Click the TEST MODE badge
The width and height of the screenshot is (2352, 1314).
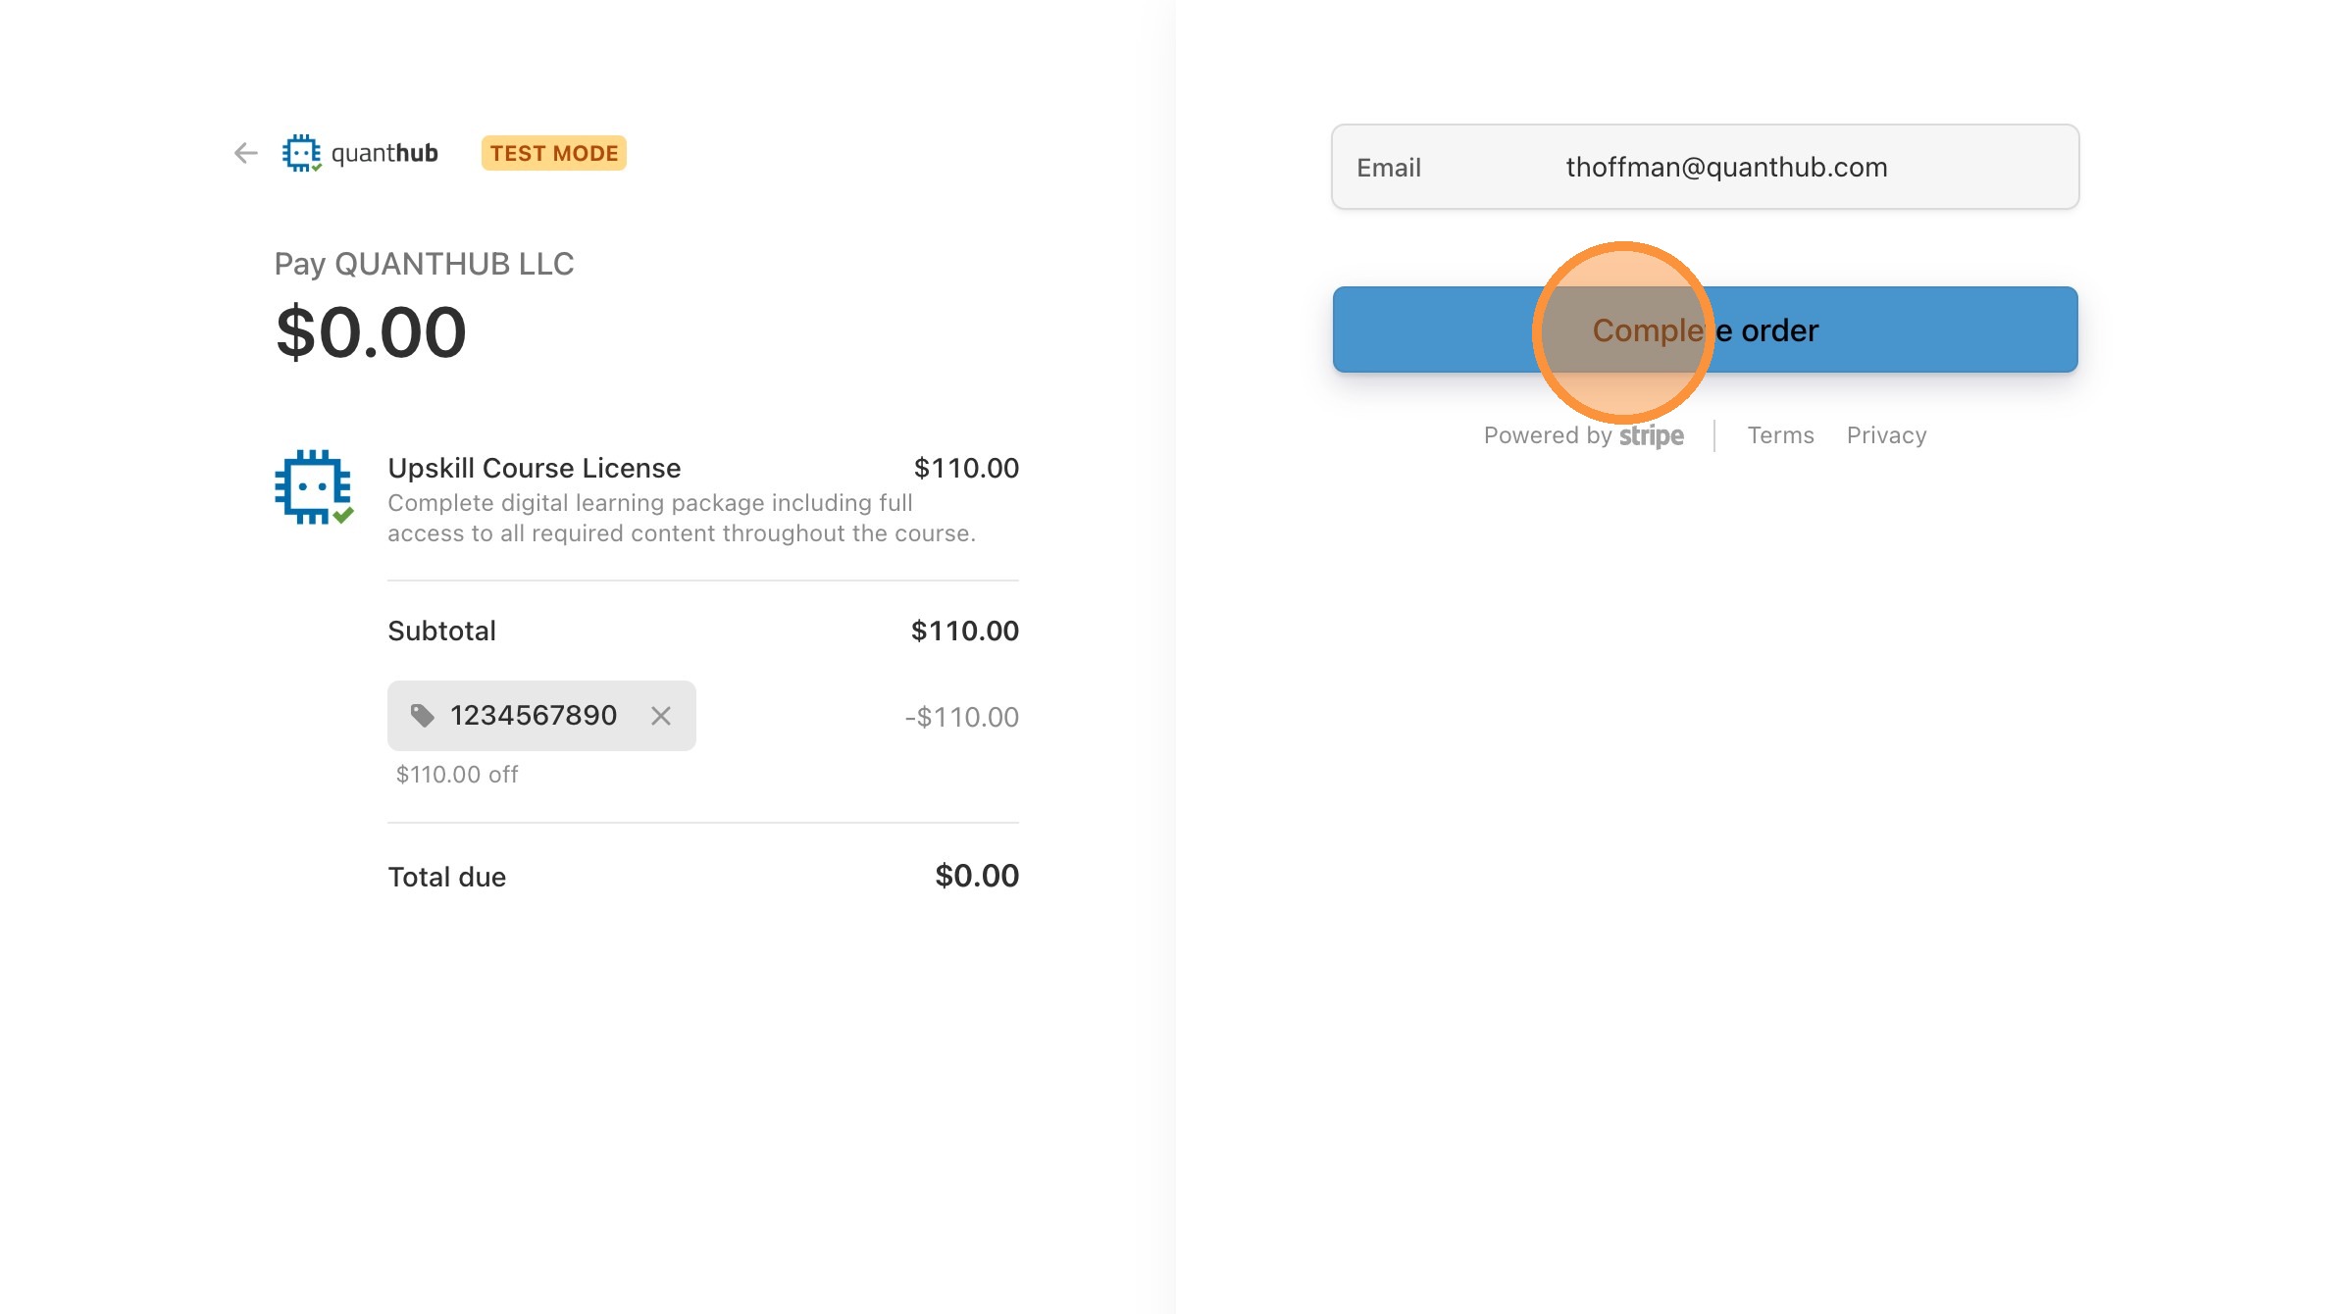(x=553, y=153)
